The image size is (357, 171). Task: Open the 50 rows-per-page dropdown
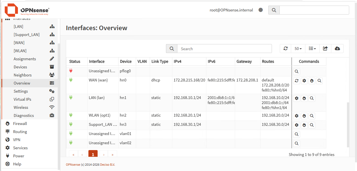[298, 49]
